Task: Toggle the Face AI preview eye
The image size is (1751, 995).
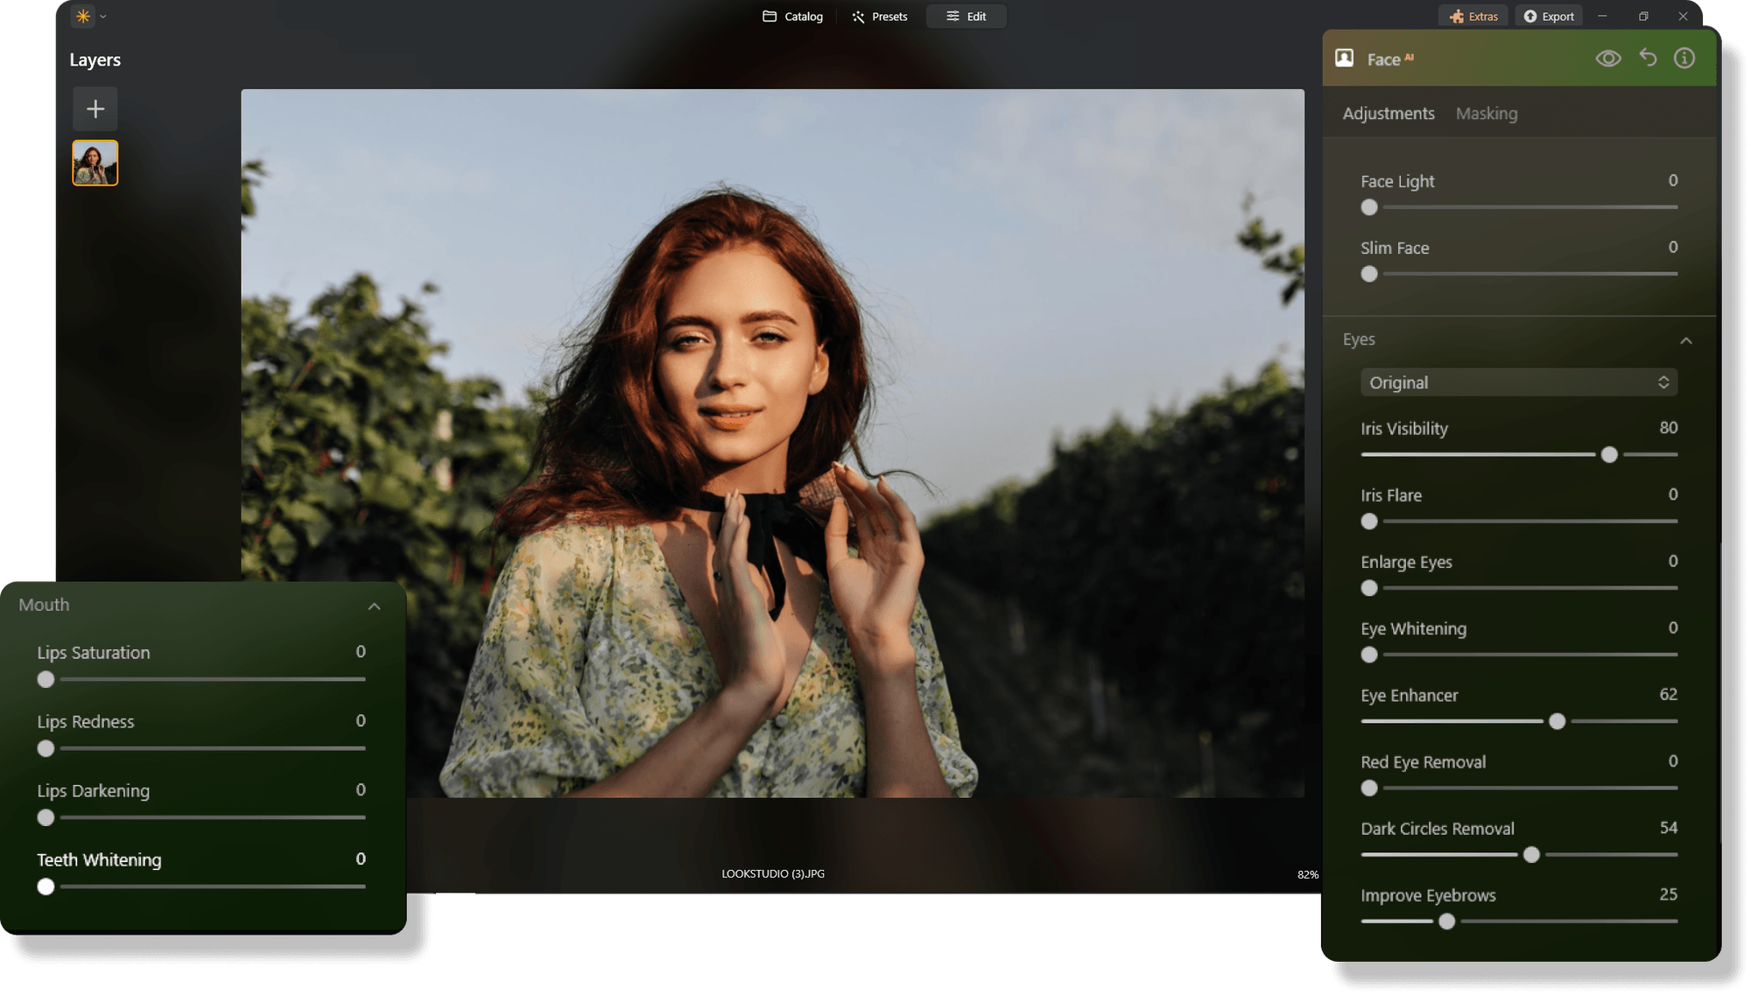Action: [x=1609, y=58]
